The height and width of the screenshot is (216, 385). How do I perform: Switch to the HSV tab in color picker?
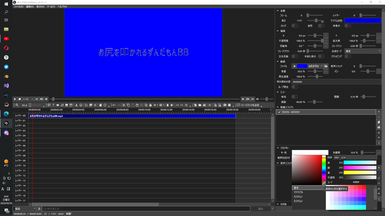pos(336,157)
